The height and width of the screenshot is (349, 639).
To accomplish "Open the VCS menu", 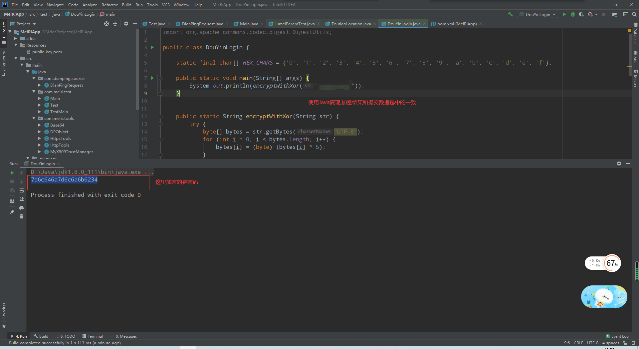I will click(x=166, y=5).
